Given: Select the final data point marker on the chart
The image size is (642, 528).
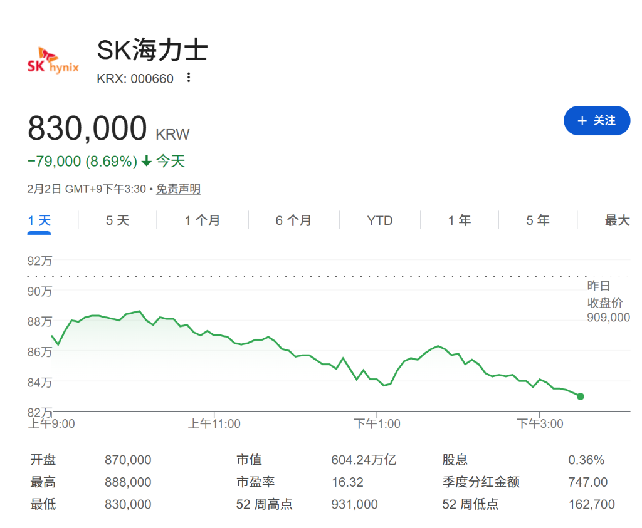Looking at the screenshot, I should (580, 396).
